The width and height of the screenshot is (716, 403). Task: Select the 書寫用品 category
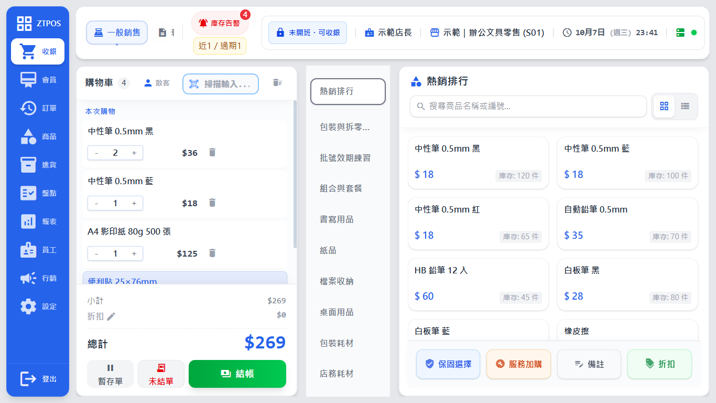pyautogui.click(x=348, y=219)
